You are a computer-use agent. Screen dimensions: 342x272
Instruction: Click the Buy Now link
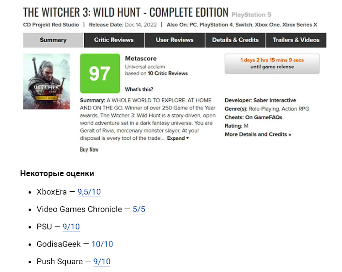pyautogui.click(x=89, y=150)
